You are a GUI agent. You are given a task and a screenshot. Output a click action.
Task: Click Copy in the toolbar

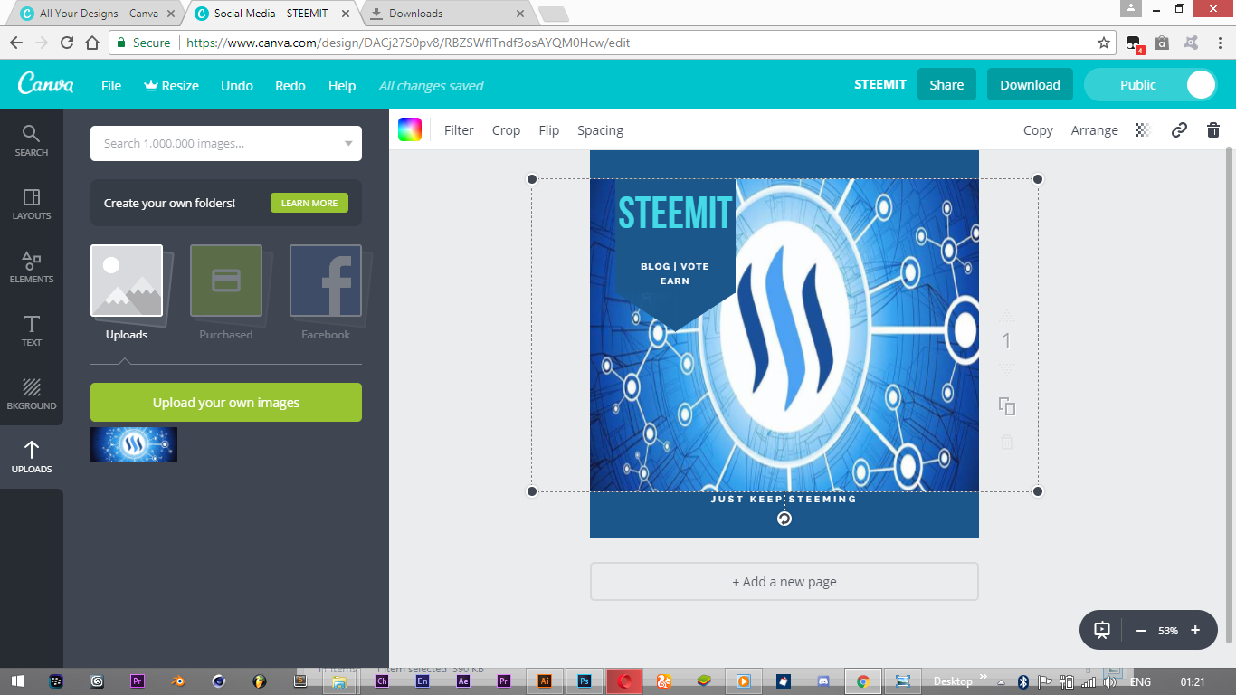coord(1038,130)
